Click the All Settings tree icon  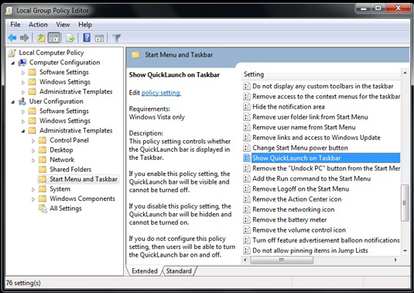[43, 209]
